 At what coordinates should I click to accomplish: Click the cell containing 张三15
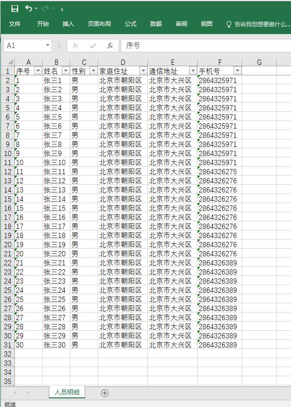tap(56, 208)
